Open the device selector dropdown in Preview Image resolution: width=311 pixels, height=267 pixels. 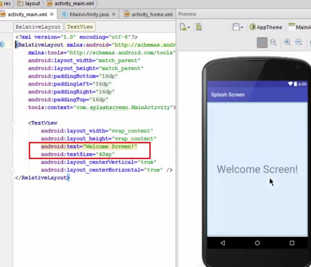[x=185, y=27]
